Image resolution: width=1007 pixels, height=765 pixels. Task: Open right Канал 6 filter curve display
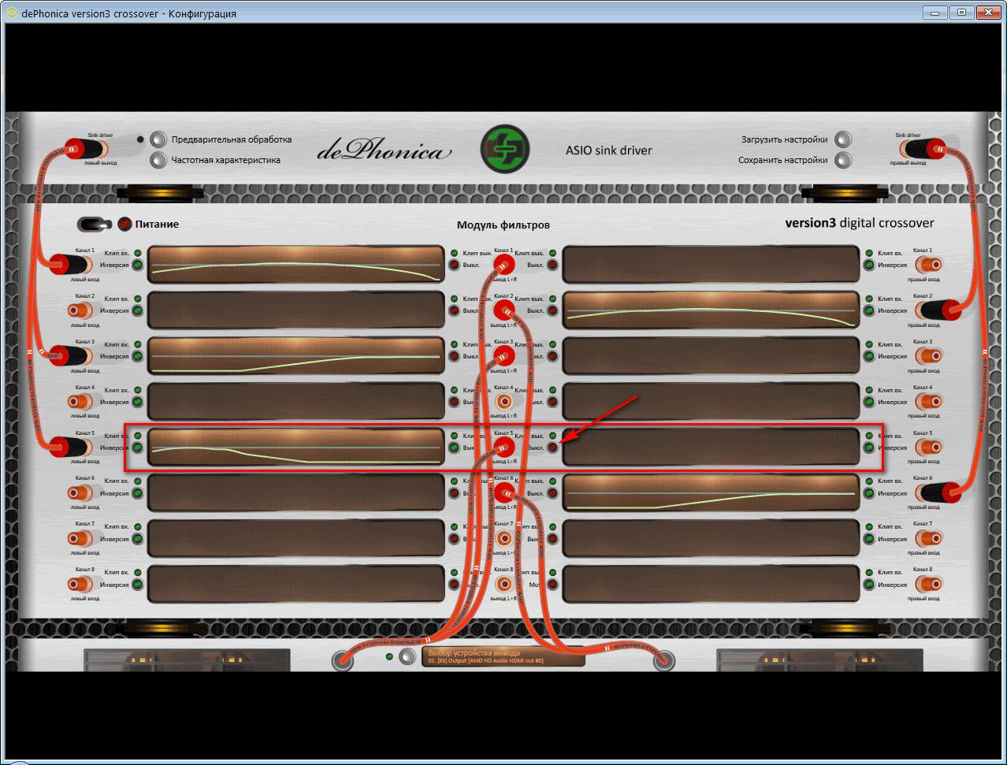(x=712, y=493)
